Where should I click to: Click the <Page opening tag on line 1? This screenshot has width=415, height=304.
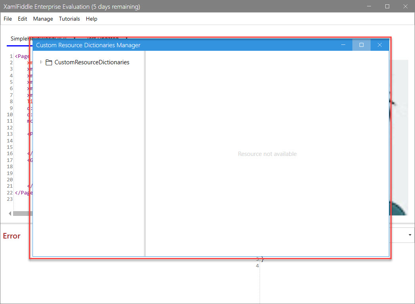click(22, 56)
